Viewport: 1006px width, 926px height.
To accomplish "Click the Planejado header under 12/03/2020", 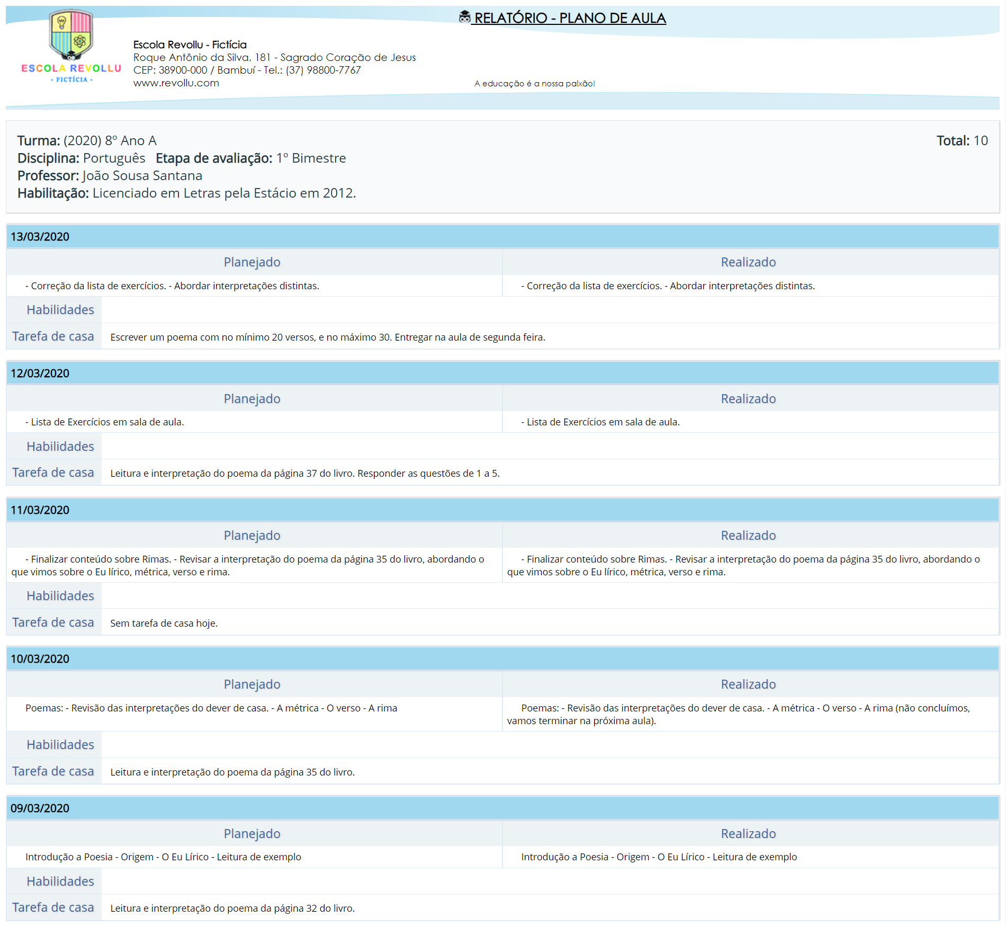I will 252,399.
